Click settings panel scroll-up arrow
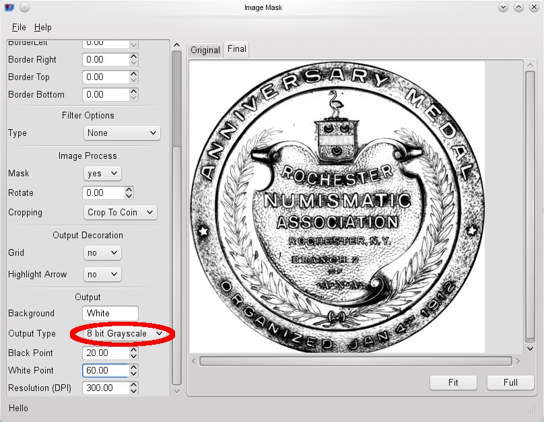The width and height of the screenshot is (544, 422). point(176,45)
